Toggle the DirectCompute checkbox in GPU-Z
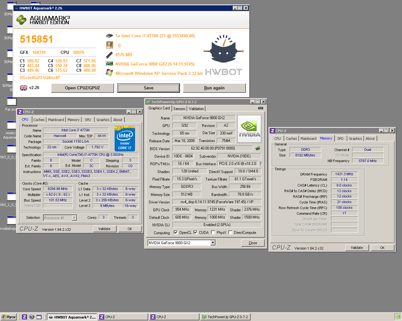This screenshot has width=402, height=321. 230,233
